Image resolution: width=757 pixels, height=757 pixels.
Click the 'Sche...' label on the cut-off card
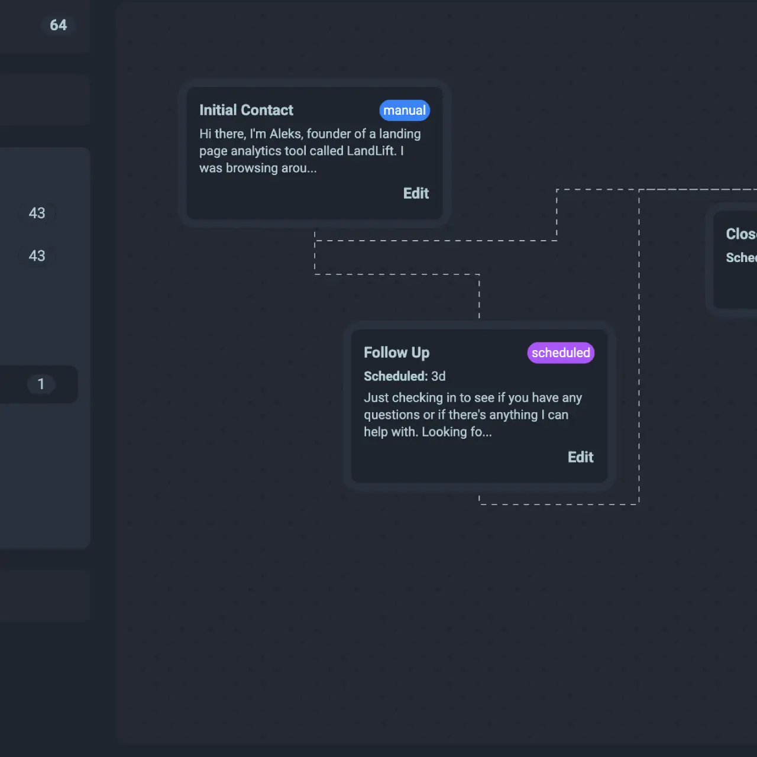pos(740,258)
